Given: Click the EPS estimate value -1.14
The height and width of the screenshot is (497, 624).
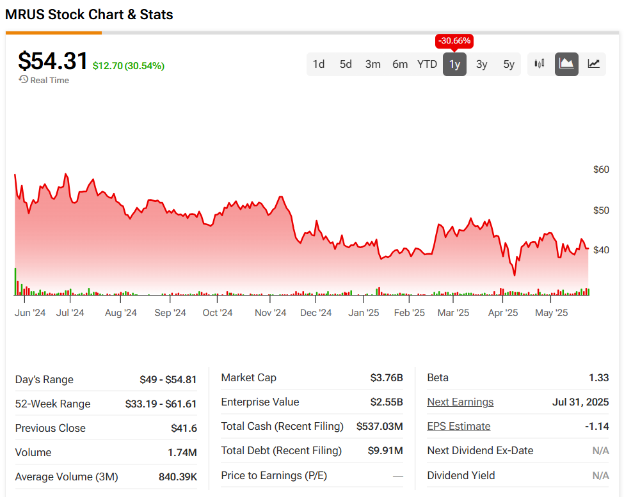Looking at the screenshot, I should 596,426.
